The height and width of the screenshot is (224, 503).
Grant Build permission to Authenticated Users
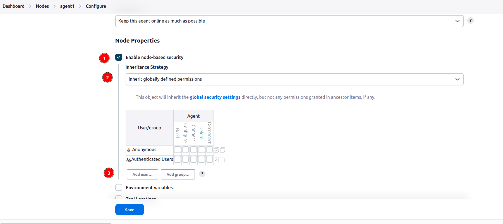[x=178, y=159]
